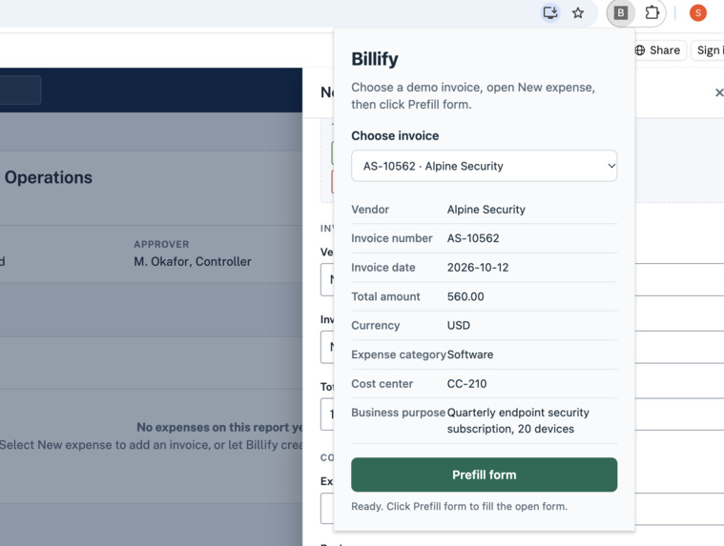This screenshot has height=546, width=724.
Task: Open the Choose invoice dropdown
Action: click(484, 166)
